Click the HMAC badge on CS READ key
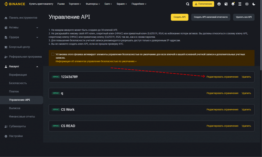Image resolution: width=262 pixels, height=157 pixels. 56,126
